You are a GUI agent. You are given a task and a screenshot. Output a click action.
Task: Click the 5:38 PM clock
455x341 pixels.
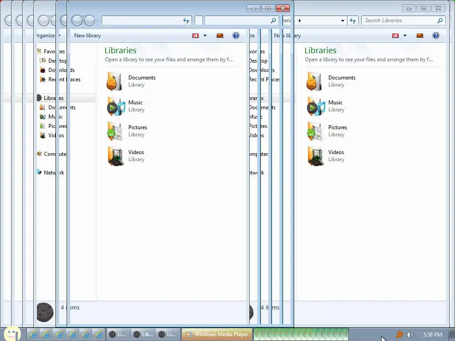click(432, 335)
